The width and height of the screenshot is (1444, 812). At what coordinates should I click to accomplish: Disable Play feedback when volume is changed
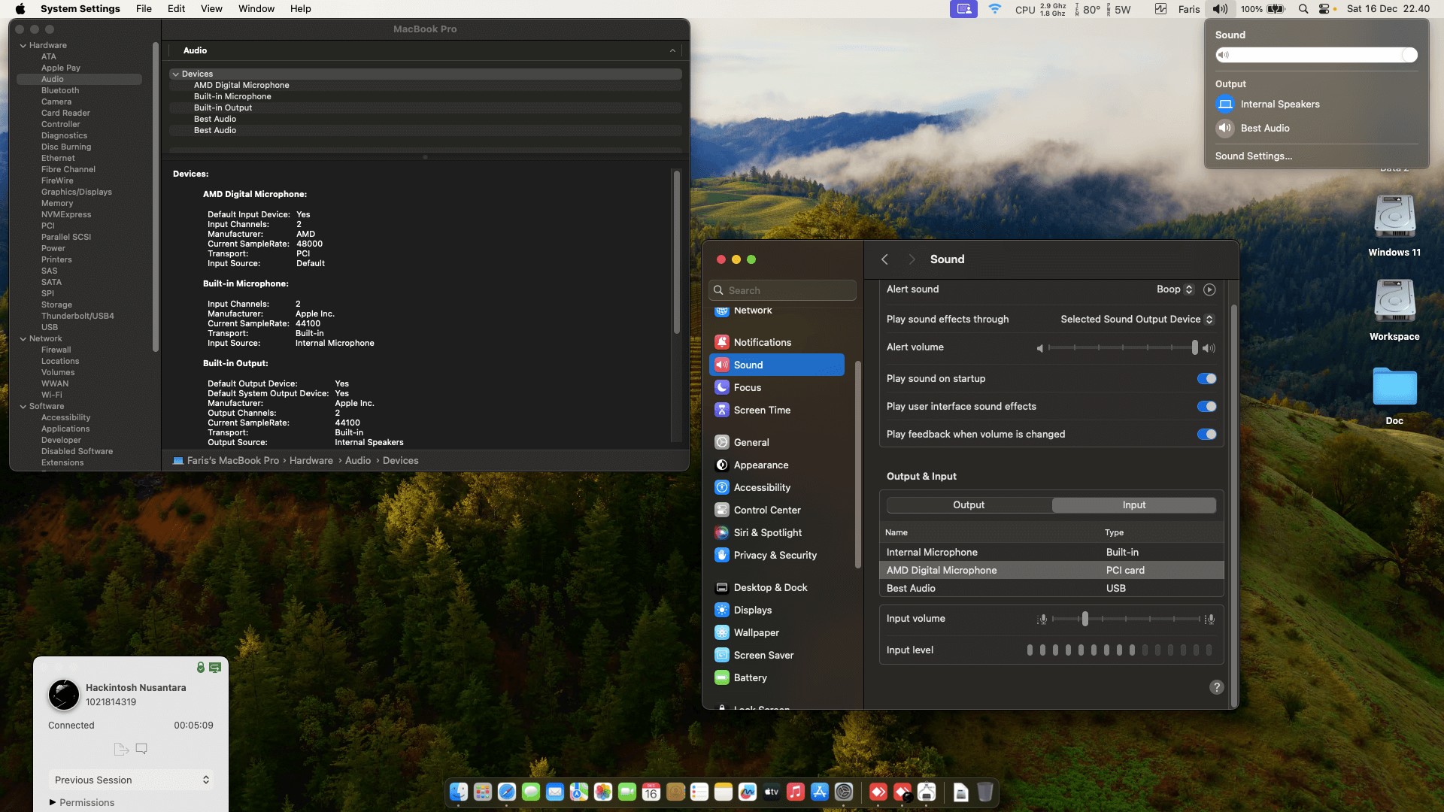[x=1206, y=434]
